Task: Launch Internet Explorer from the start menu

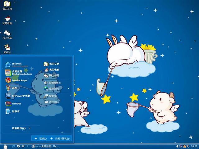Action: 16,65
